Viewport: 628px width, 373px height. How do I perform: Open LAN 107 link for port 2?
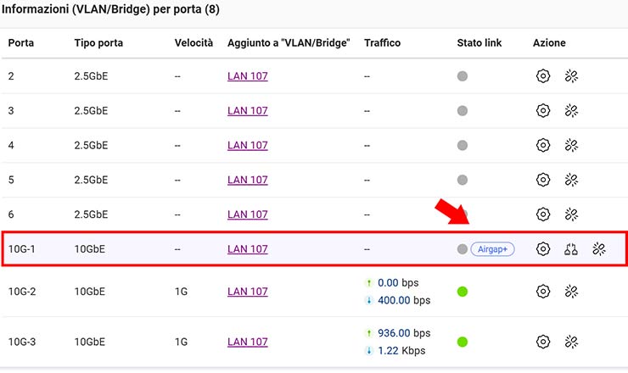[x=247, y=76]
